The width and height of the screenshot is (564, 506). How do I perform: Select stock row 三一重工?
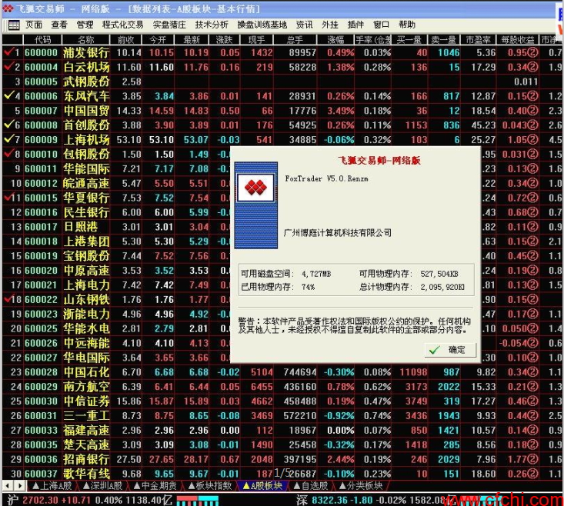click(x=282, y=415)
